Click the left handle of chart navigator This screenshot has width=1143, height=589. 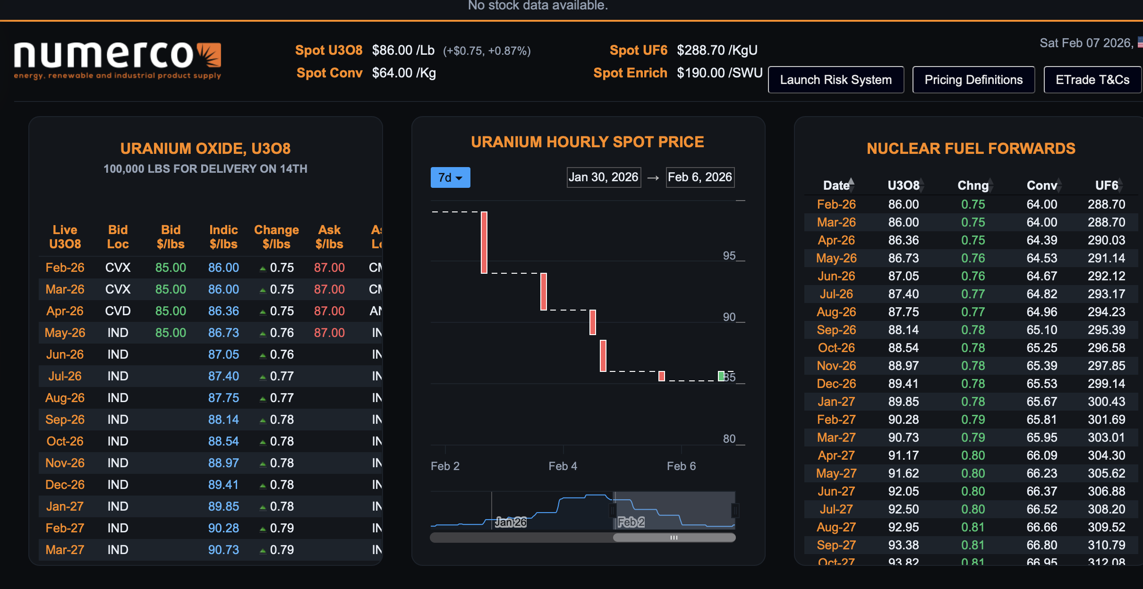(x=613, y=510)
